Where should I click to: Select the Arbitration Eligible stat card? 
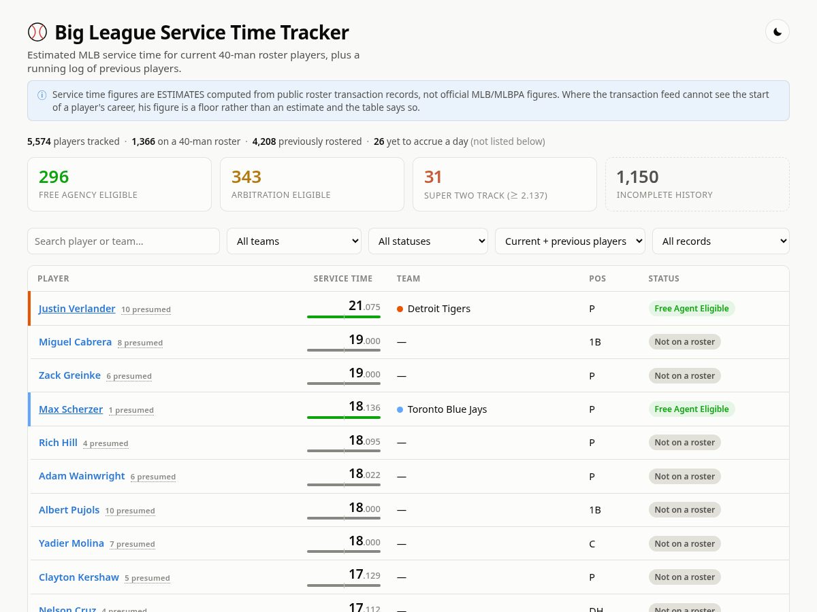click(x=312, y=184)
